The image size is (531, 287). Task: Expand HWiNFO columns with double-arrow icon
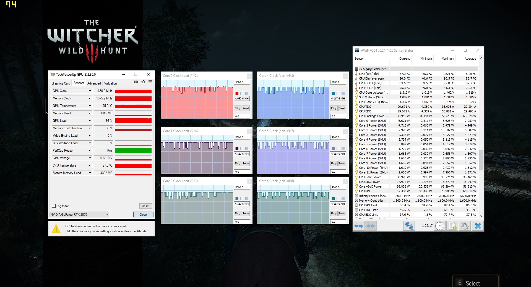coord(359,226)
